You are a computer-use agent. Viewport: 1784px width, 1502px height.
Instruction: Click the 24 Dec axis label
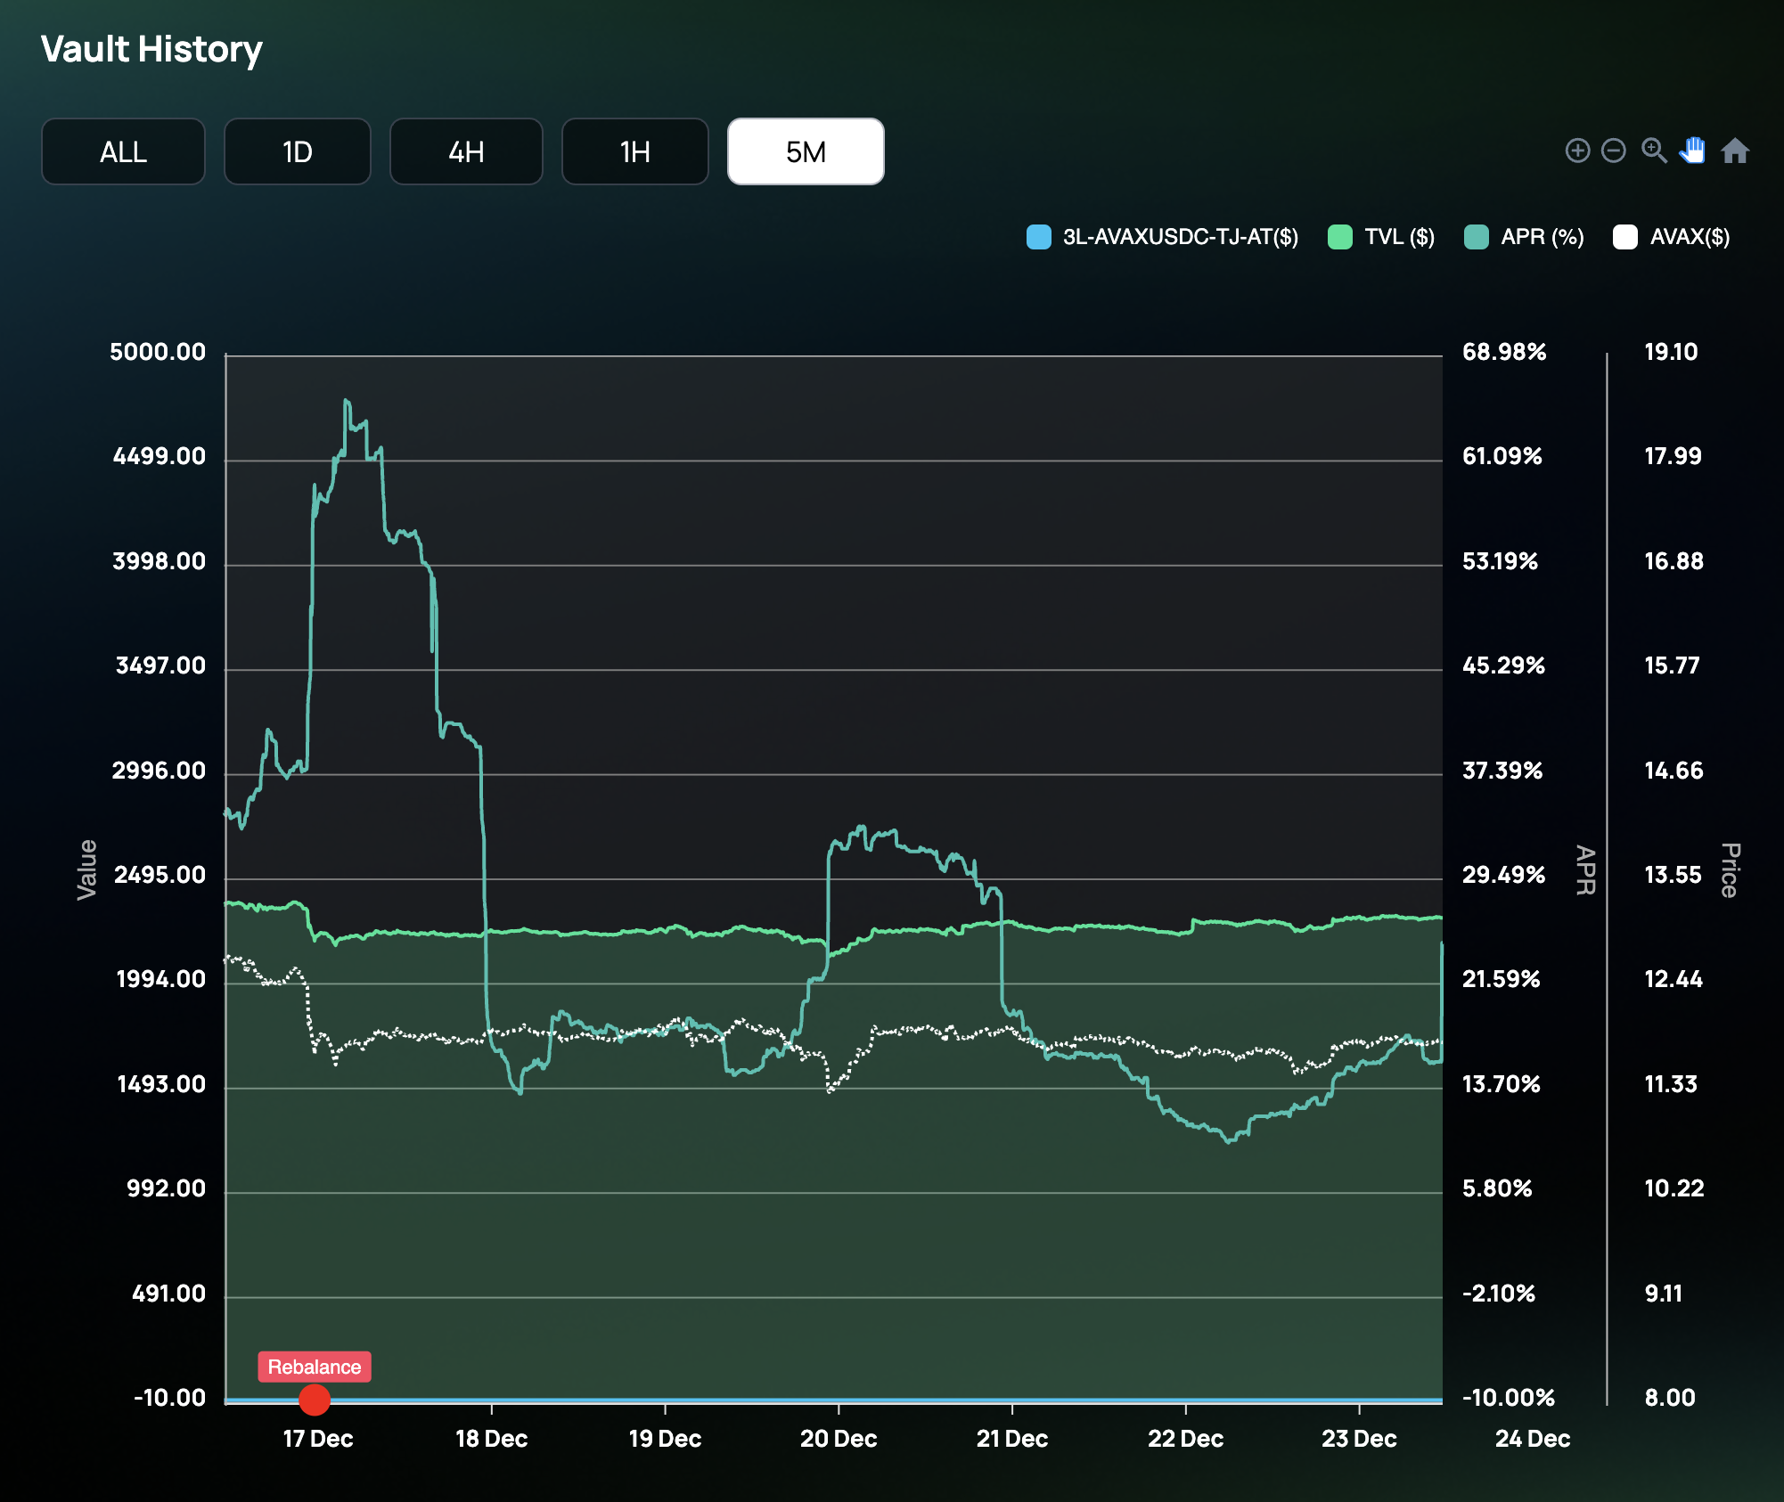pyautogui.click(x=1533, y=1439)
